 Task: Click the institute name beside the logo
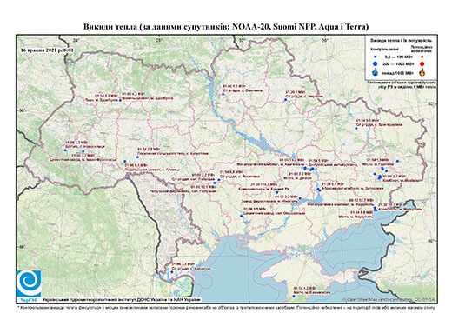coord(121,300)
